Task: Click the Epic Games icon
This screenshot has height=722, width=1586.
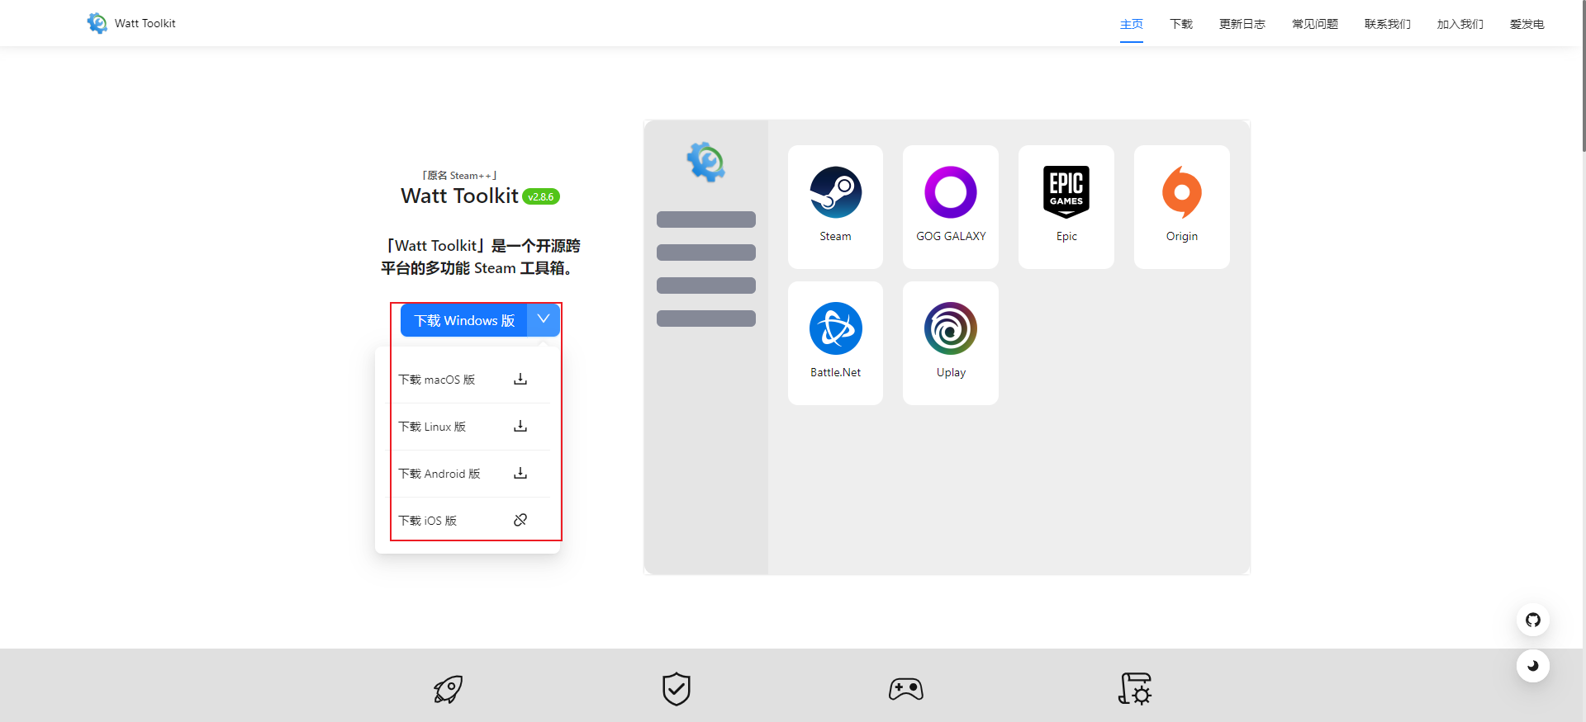Action: tap(1066, 192)
